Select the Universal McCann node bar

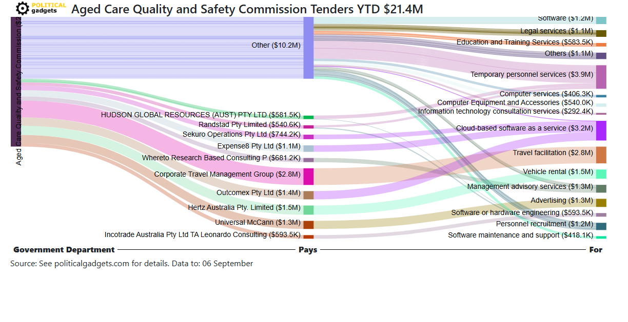pos(308,225)
